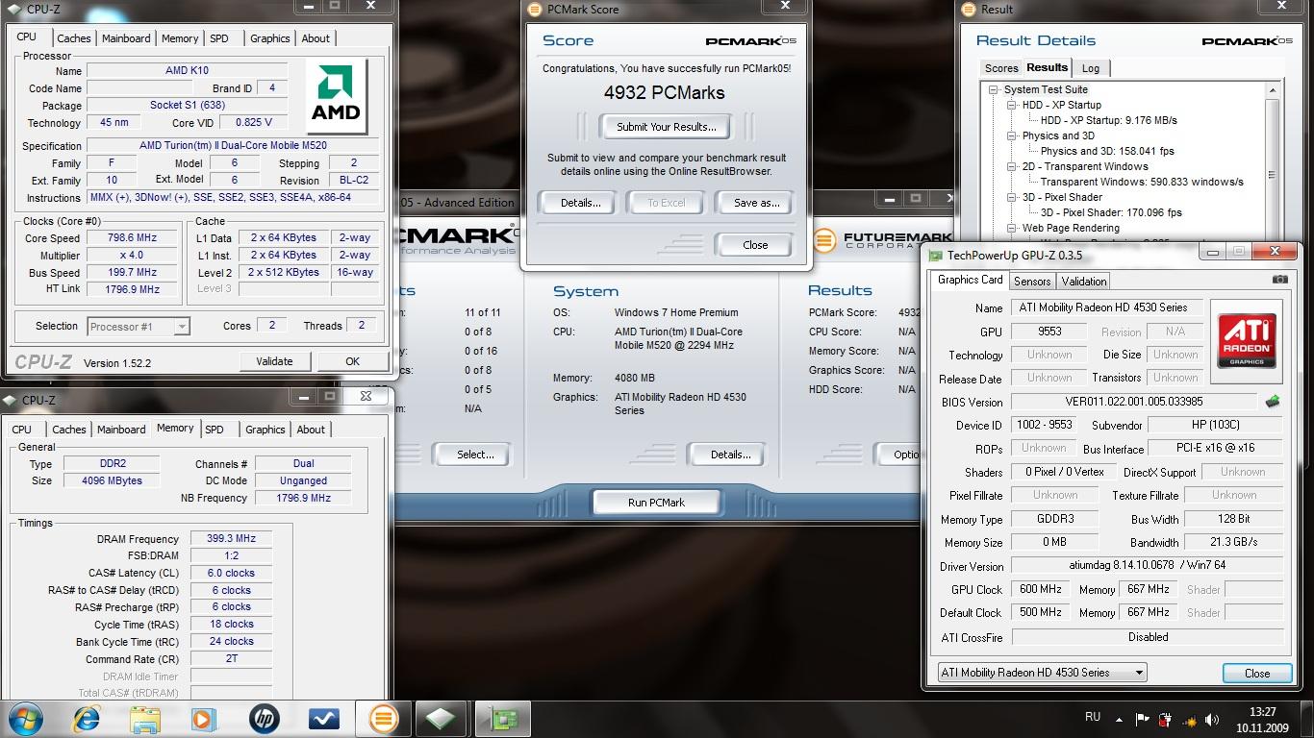Image resolution: width=1314 pixels, height=738 pixels.
Task: Open the Windows Start menu orb
Action: (25, 718)
